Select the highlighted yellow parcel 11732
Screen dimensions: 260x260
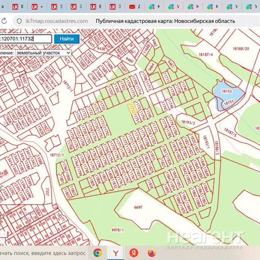click(x=131, y=108)
